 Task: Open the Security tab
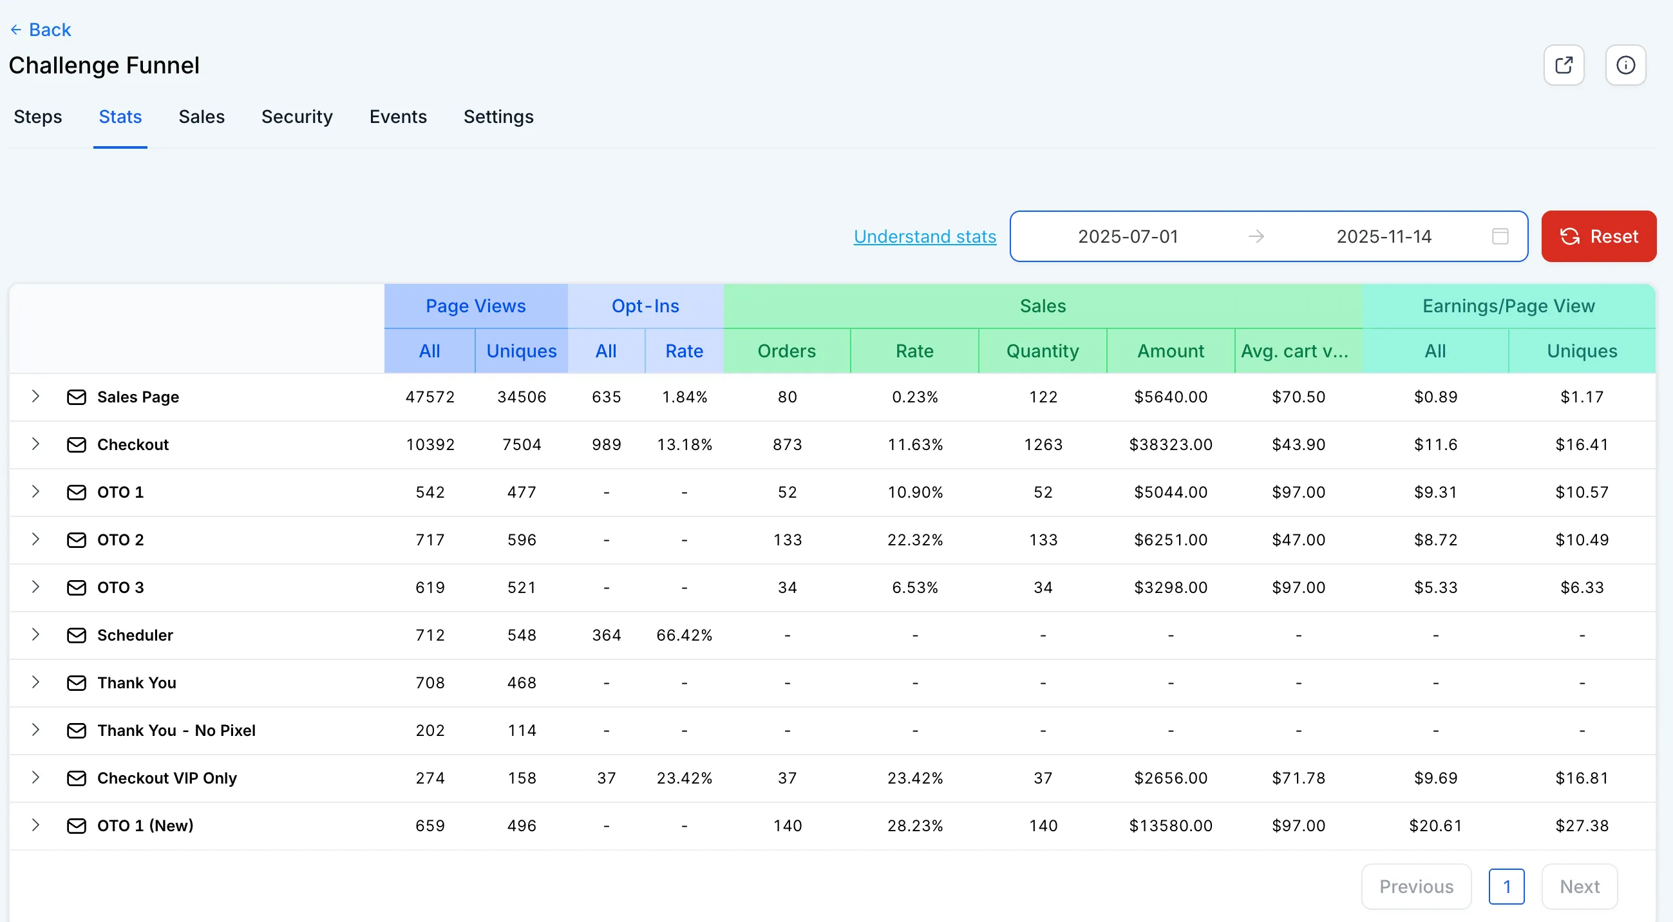click(x=297, y=117)
